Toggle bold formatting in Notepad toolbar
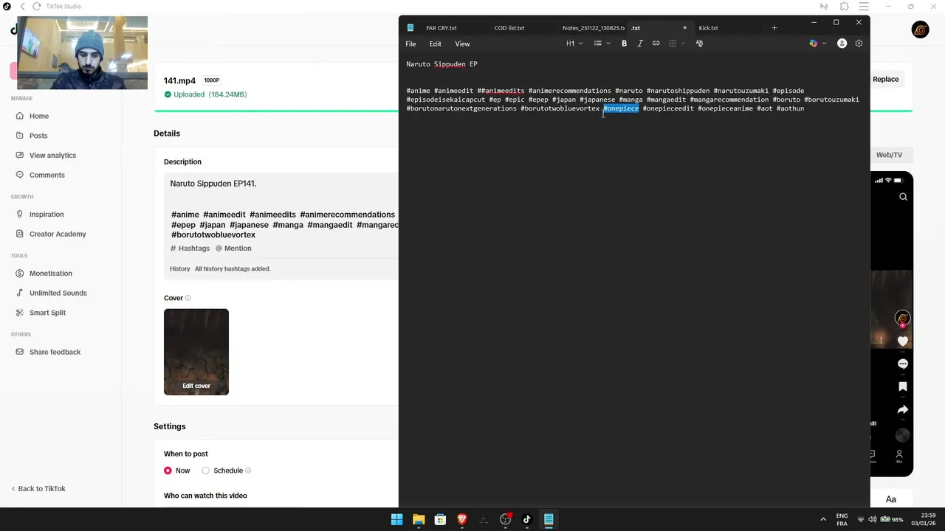 [624, 44]
